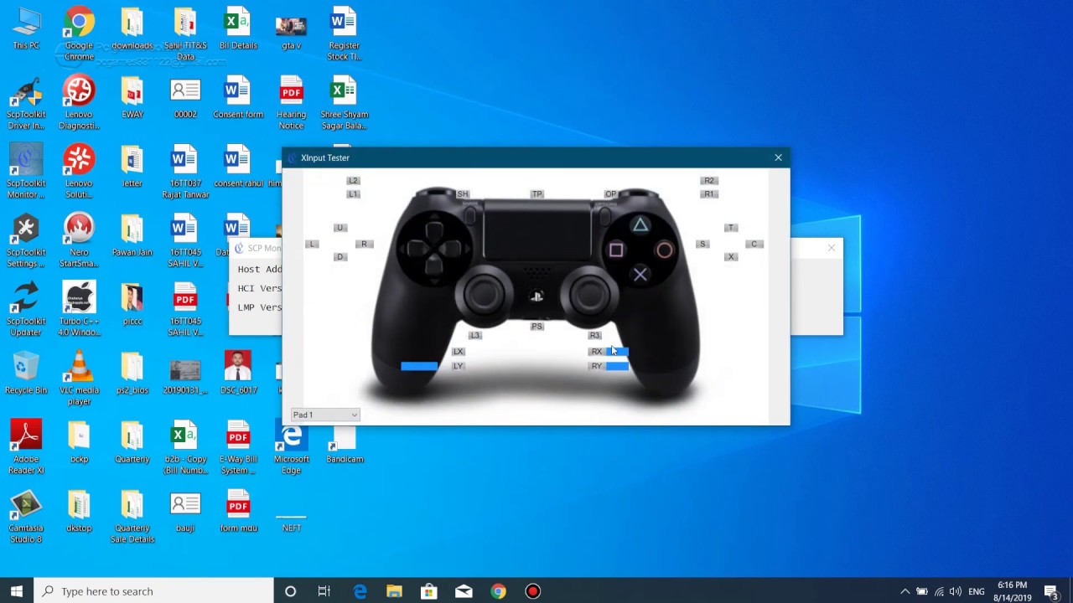The width and height of the screenshot is (1073, 603).
Task: Click the SH share label
Action: click(463, 194)
